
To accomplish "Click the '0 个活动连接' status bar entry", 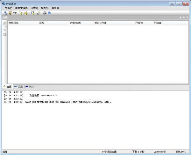I will 109,152.
